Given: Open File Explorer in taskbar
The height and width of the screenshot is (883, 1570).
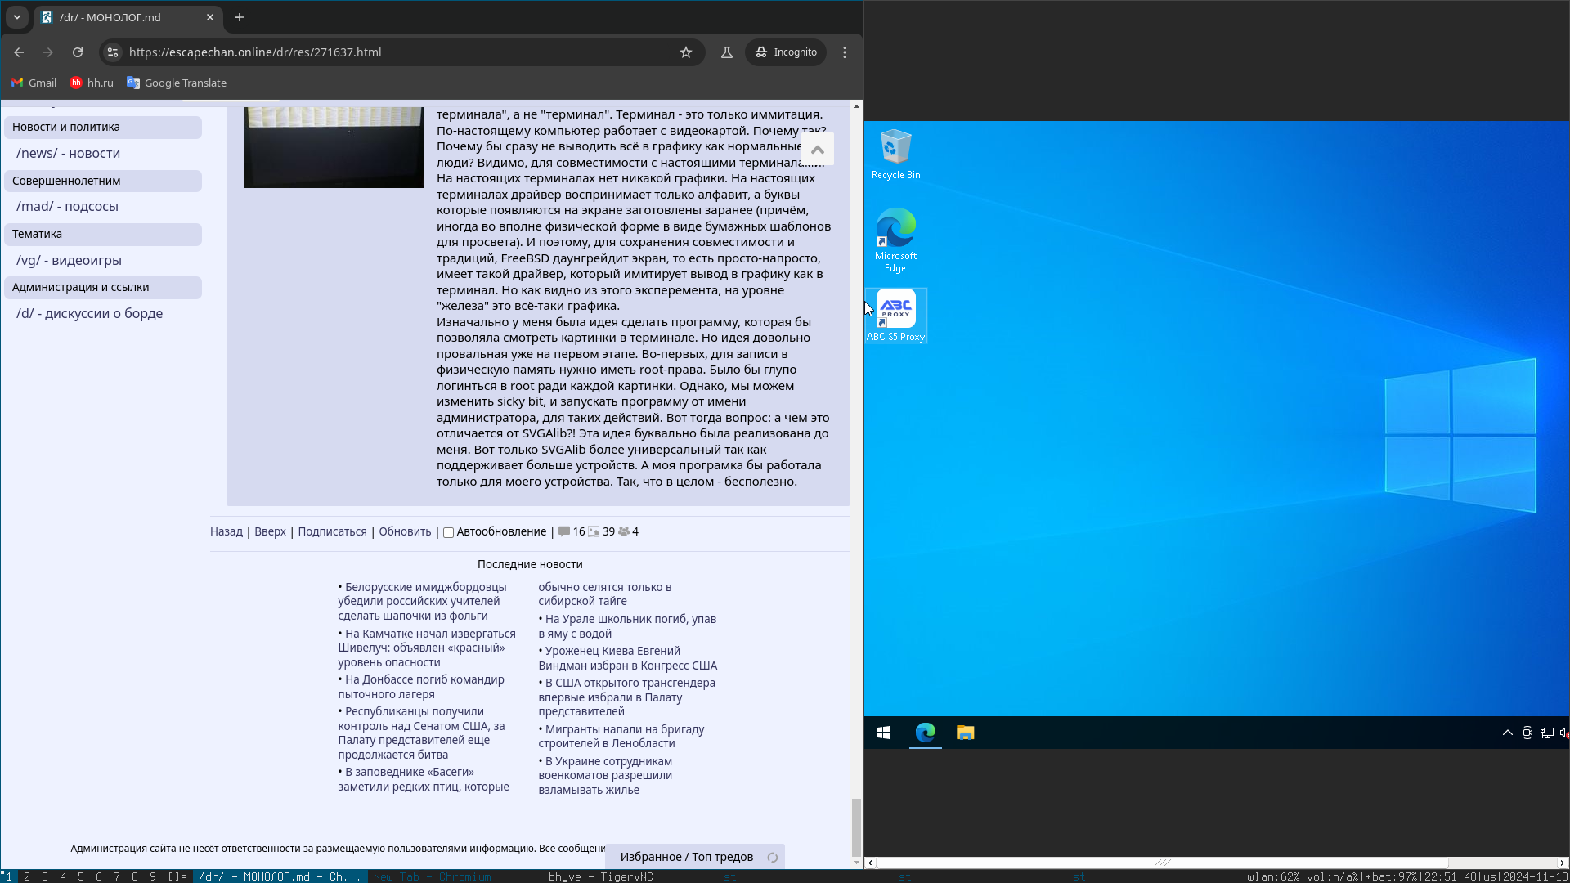Looking at the screenshot, I should 965,733.
